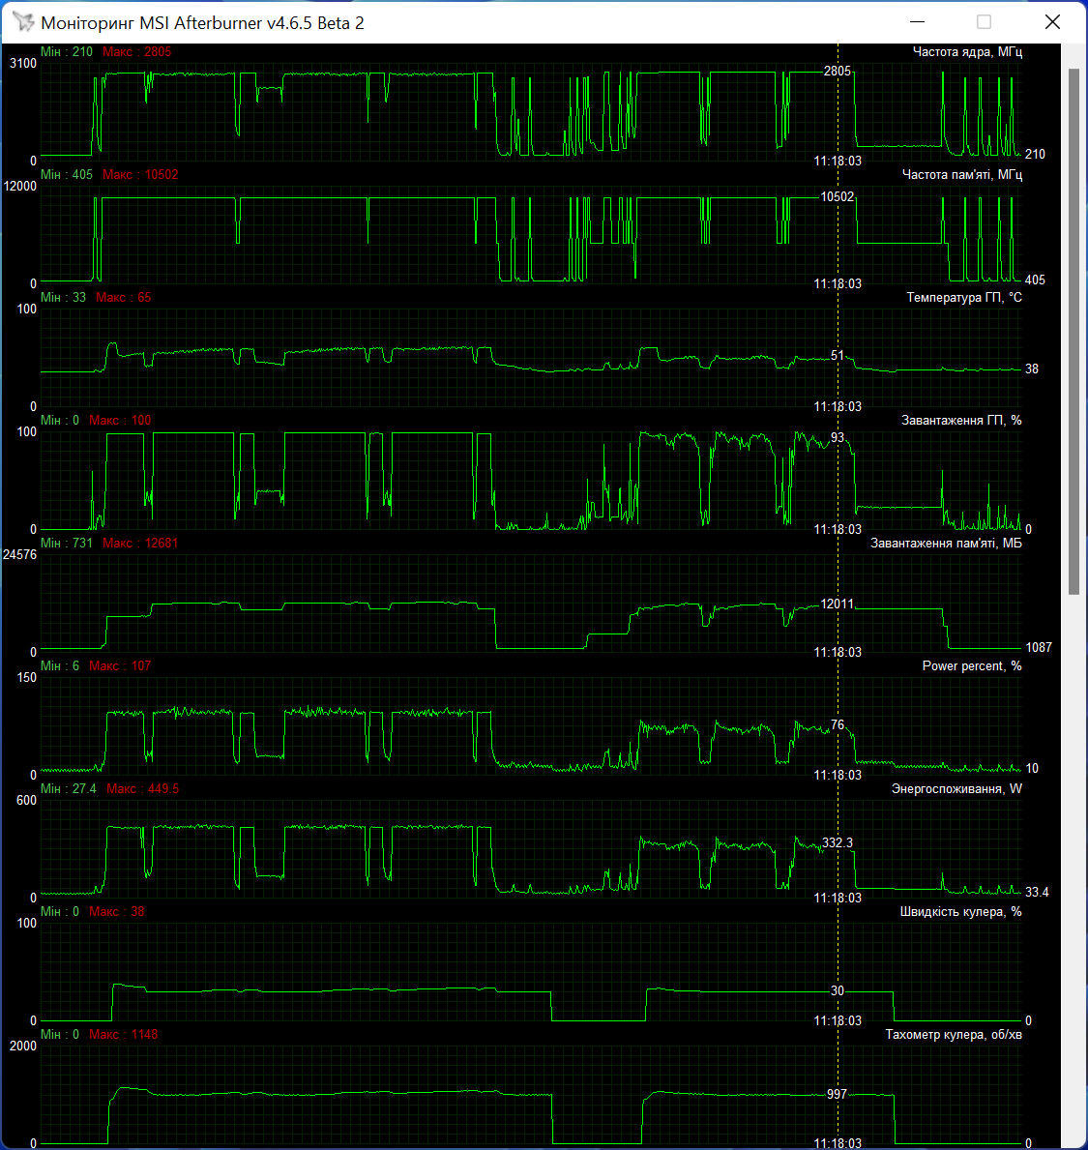Click the 11:18:03 timestamp under core clock graph
The image size is (1088, 1150).
[x=838, y=161]
